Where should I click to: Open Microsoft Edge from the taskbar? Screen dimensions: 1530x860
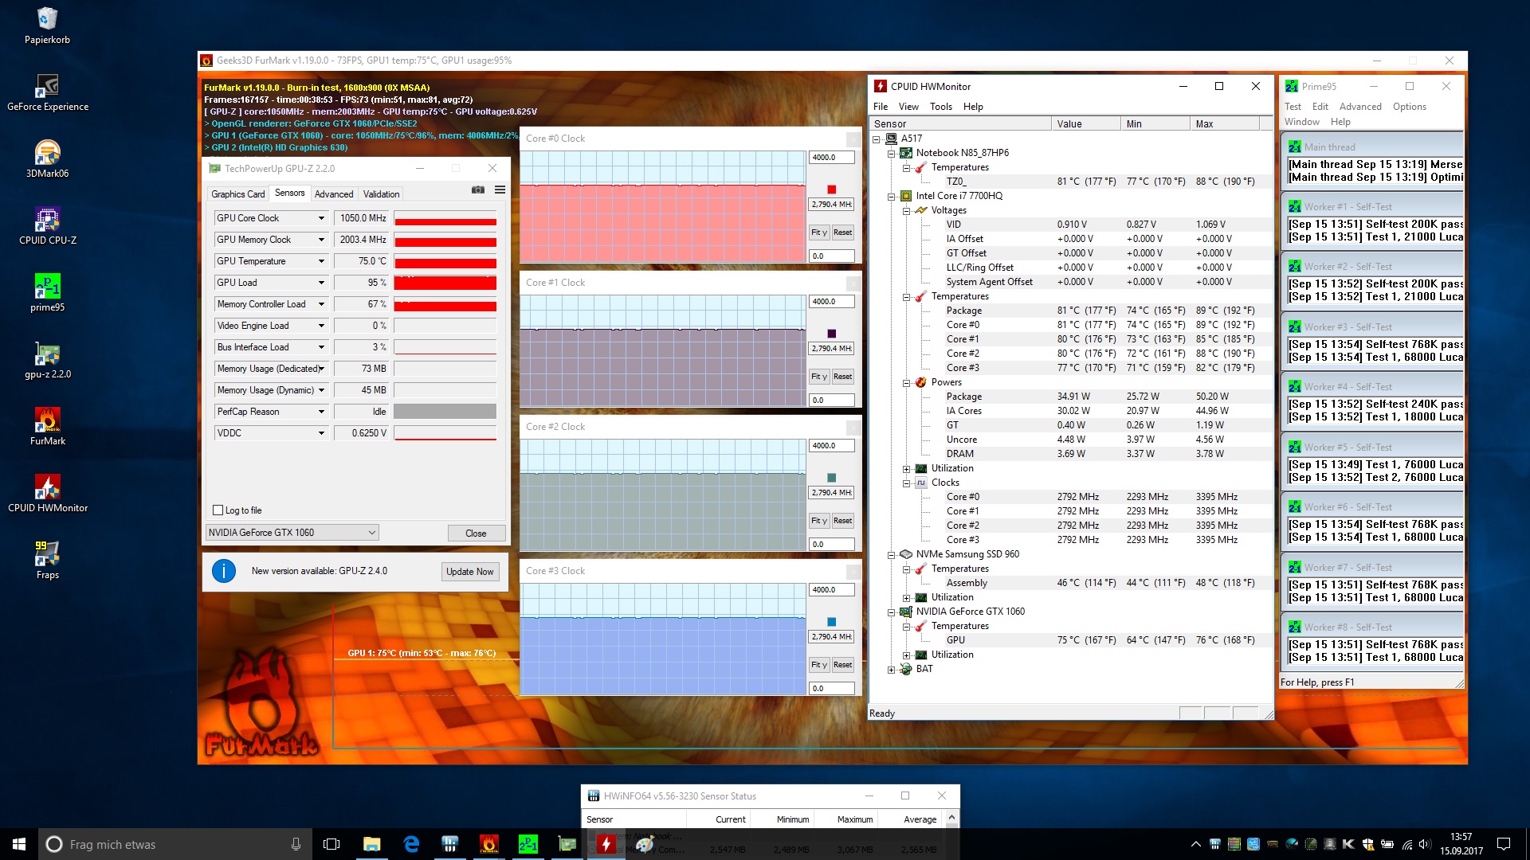411,844
